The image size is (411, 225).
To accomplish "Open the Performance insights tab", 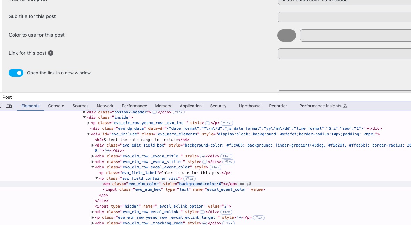I will (x=320, y=106).
